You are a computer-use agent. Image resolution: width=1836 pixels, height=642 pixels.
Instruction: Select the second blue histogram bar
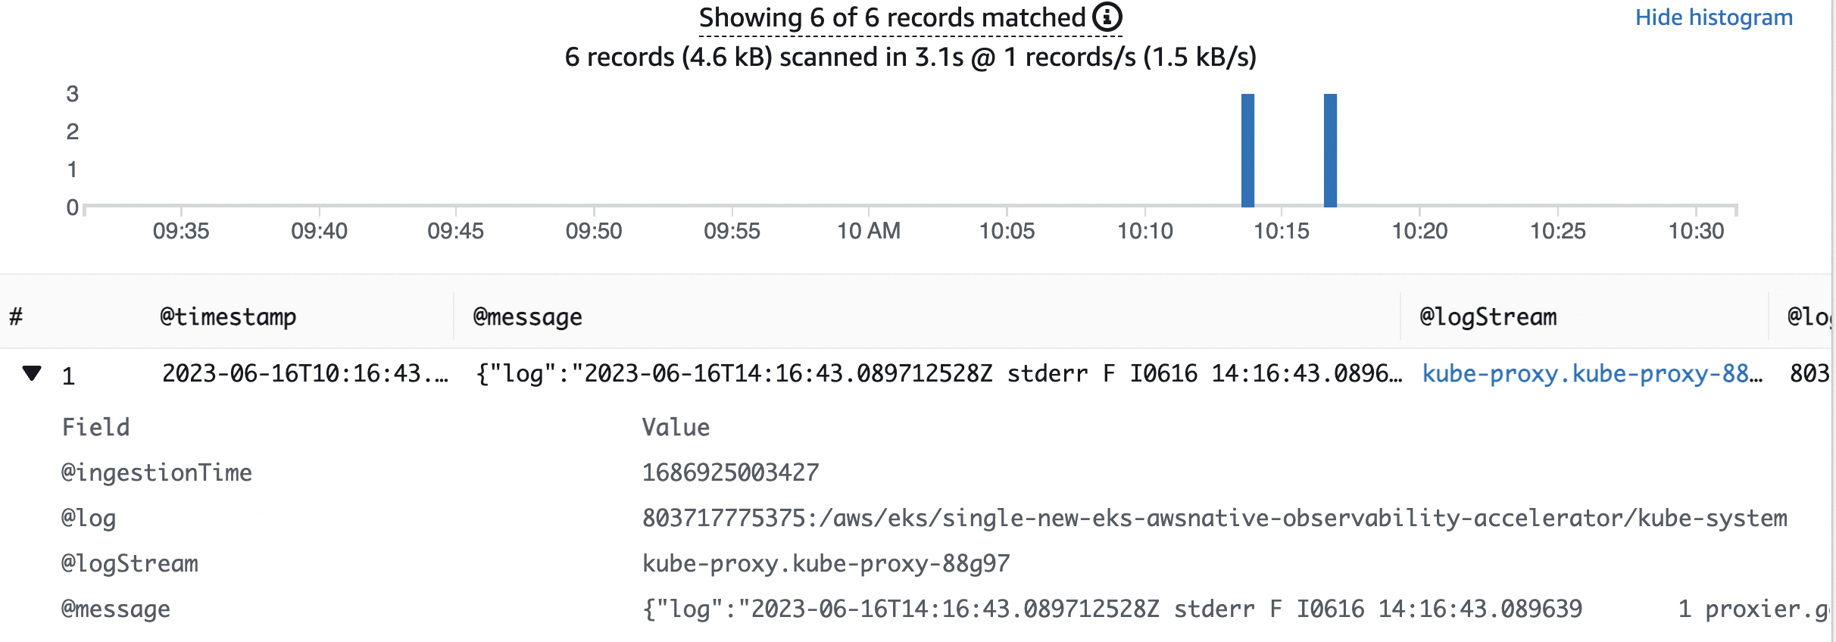point(1330,150)
